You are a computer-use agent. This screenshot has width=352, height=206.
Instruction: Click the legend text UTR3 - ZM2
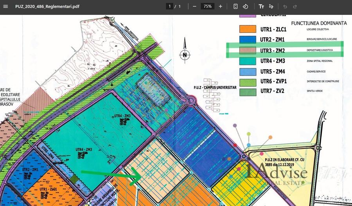tap(272, 51)
